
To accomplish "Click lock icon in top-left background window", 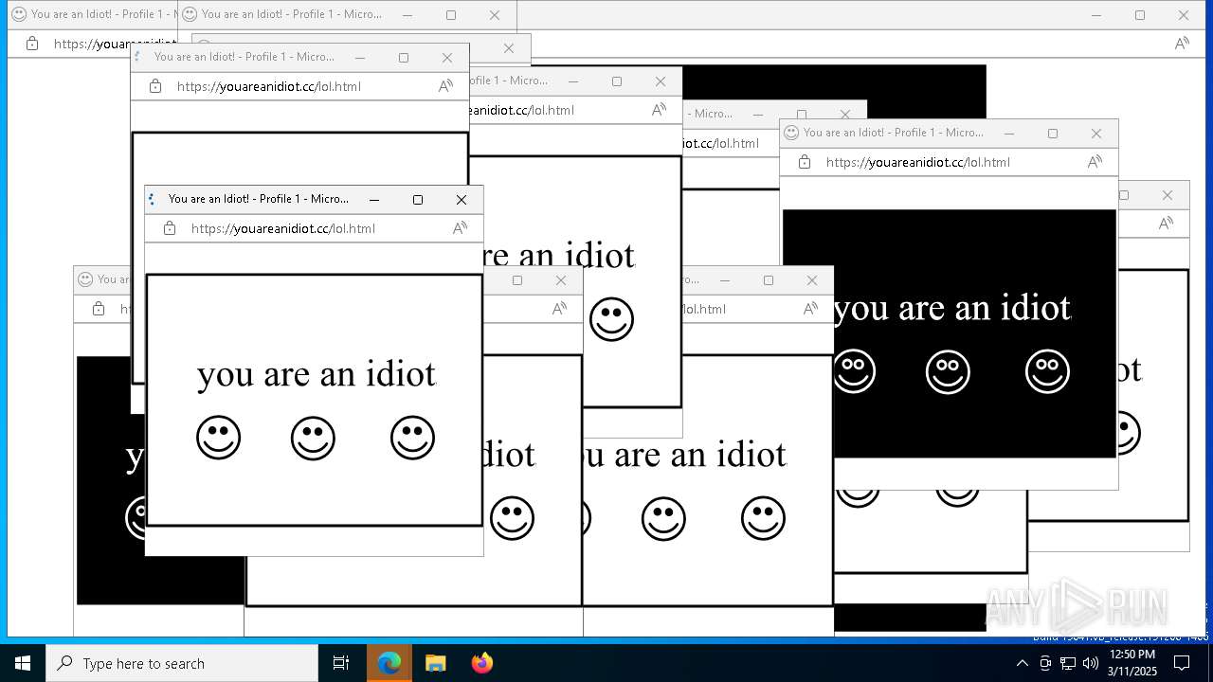I will pyautogui.click(x=32, y=44).
